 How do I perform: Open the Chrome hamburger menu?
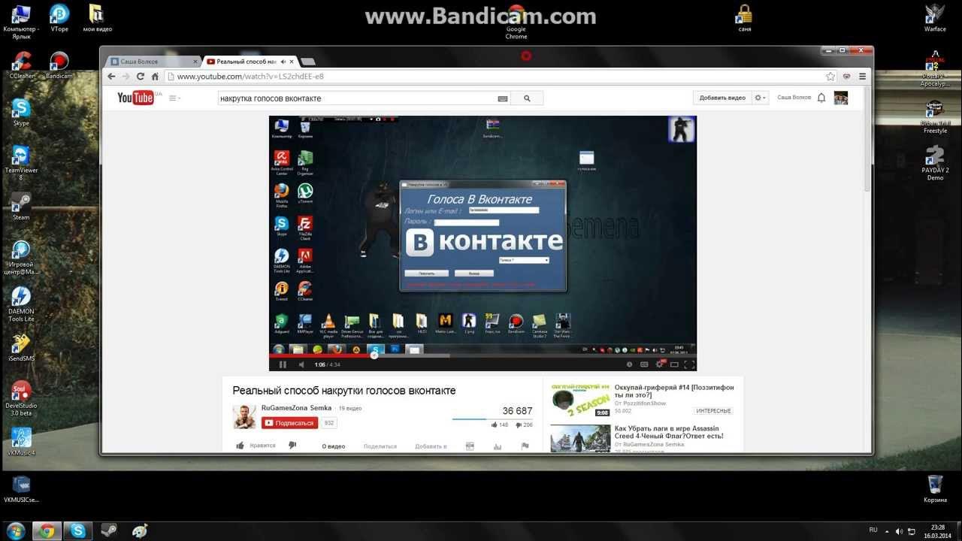coord(863,77)
